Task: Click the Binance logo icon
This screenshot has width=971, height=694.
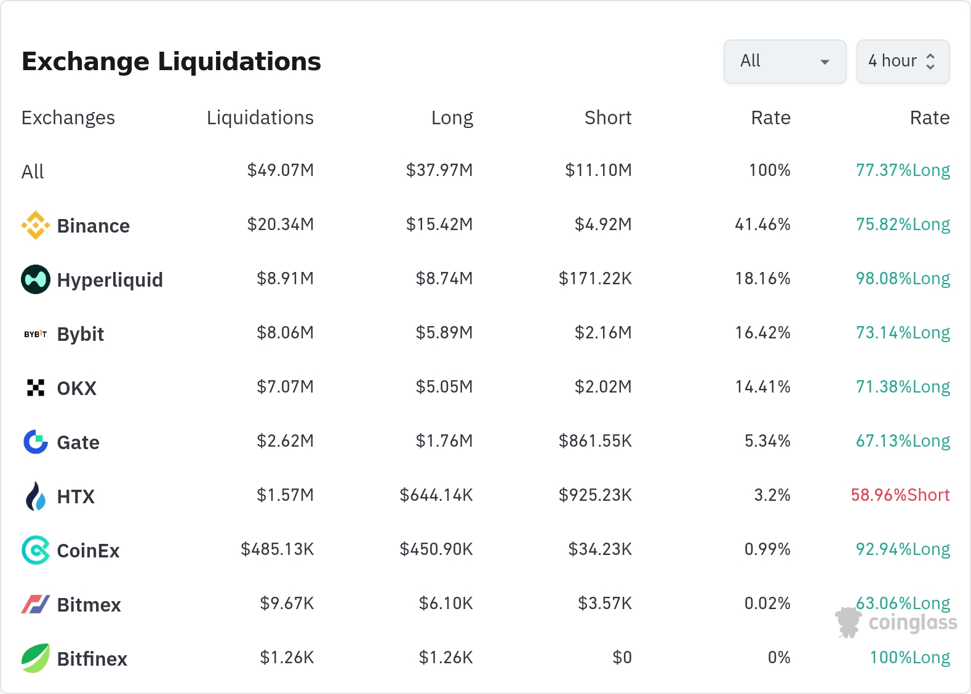Action: click(36, 226)
